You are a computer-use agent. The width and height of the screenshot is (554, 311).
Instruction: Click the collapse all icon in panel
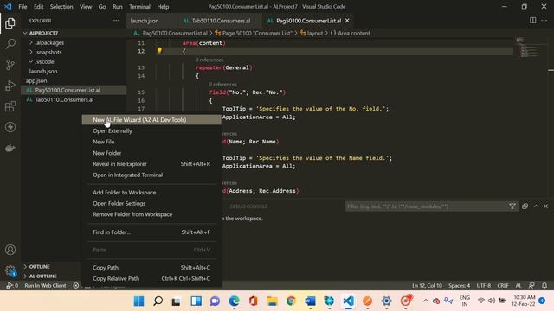[x=525, y=206]
